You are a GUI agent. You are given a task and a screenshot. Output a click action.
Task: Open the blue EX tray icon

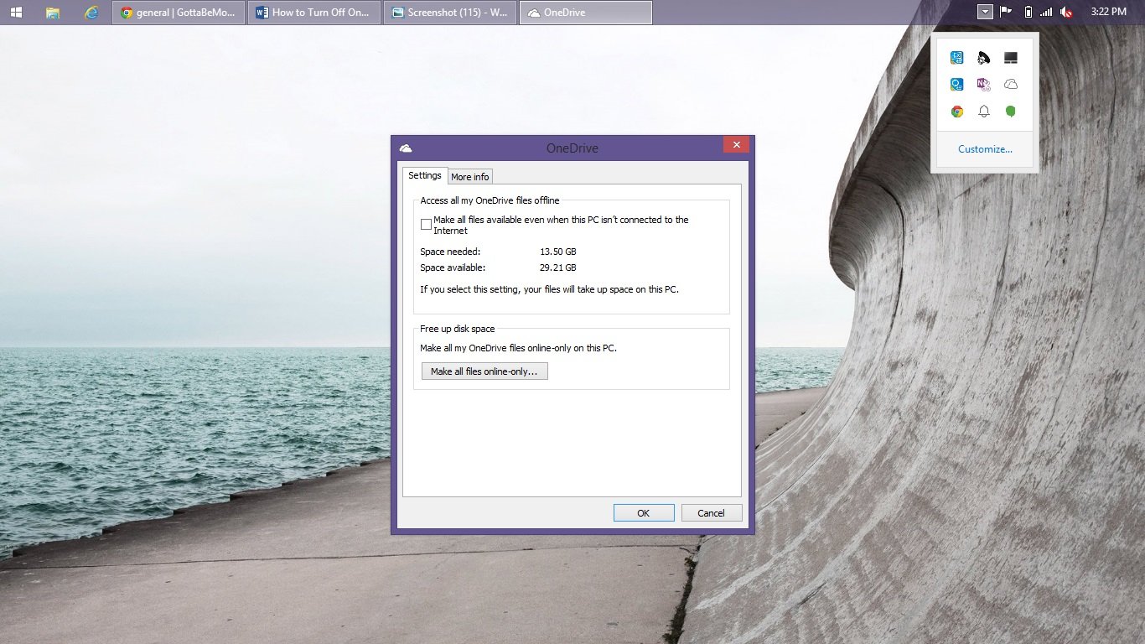[957, 58]
